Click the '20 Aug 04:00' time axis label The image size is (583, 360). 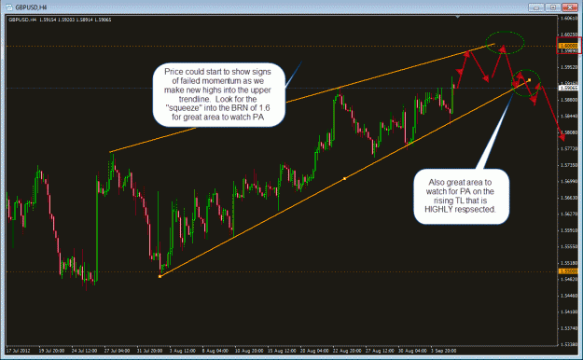point(314,351)
